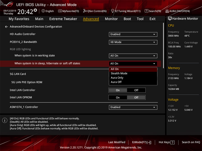Click the CPU Frequency 3800 MHz value
Viewport: 202px width, 151px height.
pos(173,36)
